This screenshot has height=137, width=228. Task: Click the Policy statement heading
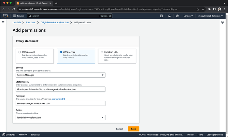(27, 41)
